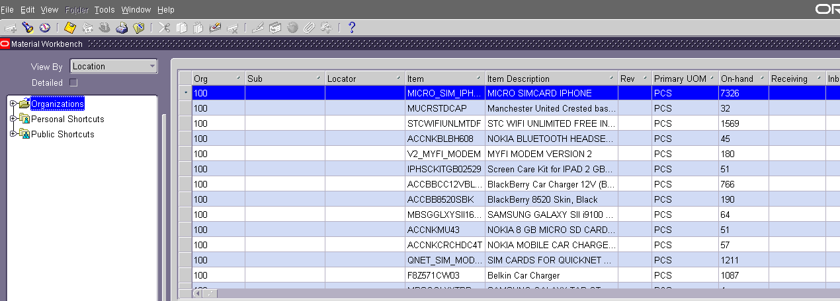Click the Save floppy disk icon
The width and height of the screenshot is (840, 301).
tap(70, 28)
